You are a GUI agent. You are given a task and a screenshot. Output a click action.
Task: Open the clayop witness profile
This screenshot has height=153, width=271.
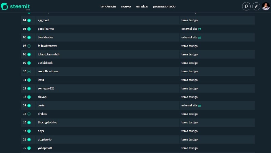(x=42, y=97)
